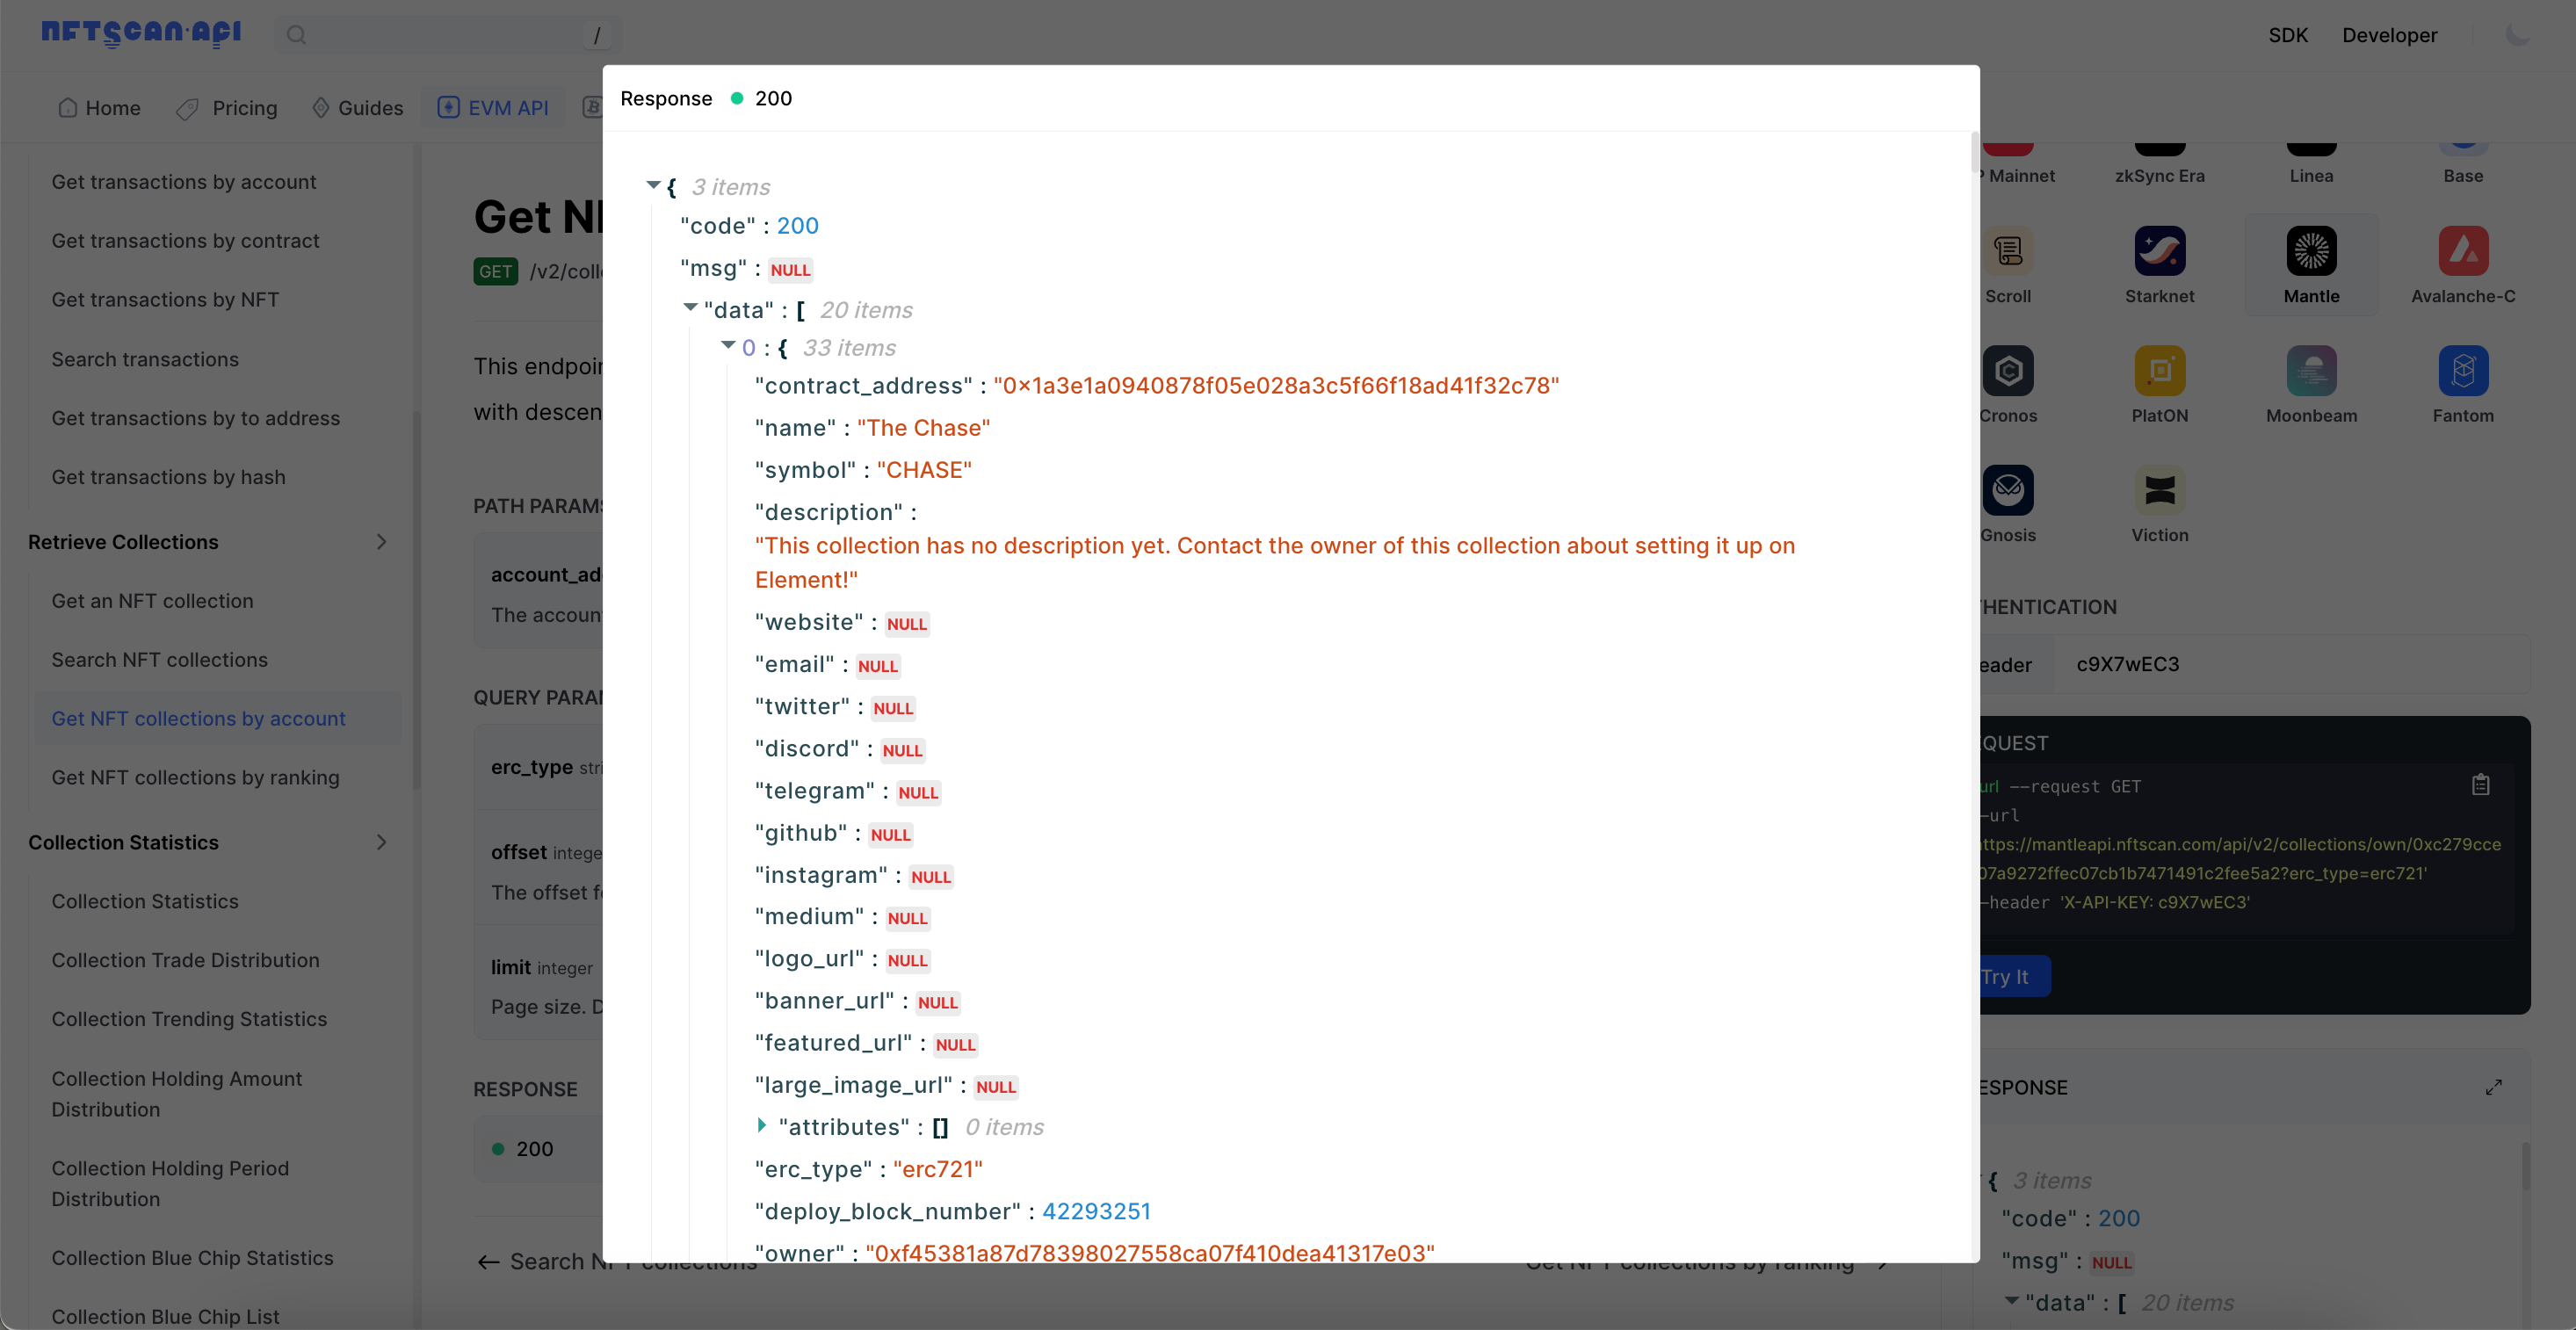Screen dimensions: 2576x1330
Task: Click the search magnifier icon
Action: [296, 35]
